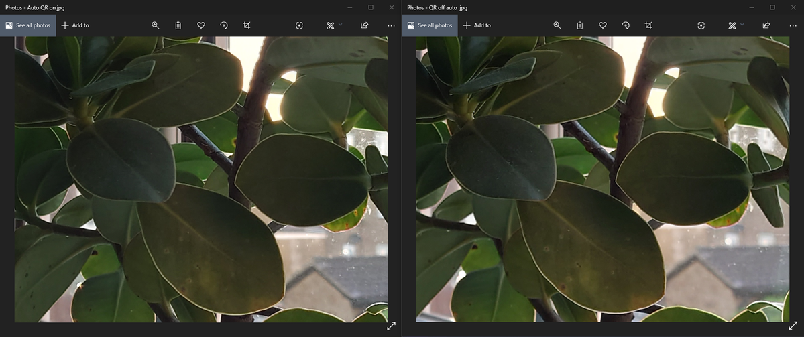This screenshot has height=337, width=804.
Task: Share the Auto QR on.jpg photo
Action: tap(364, 25)
